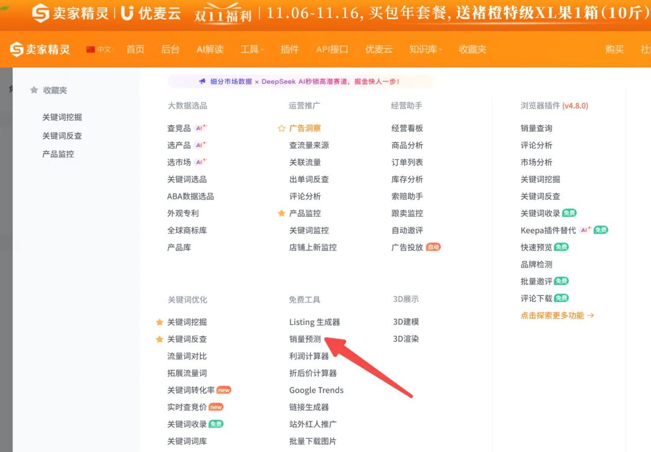
Task: Open 实时查竞价 tool
Action: (x=187, y=407)
